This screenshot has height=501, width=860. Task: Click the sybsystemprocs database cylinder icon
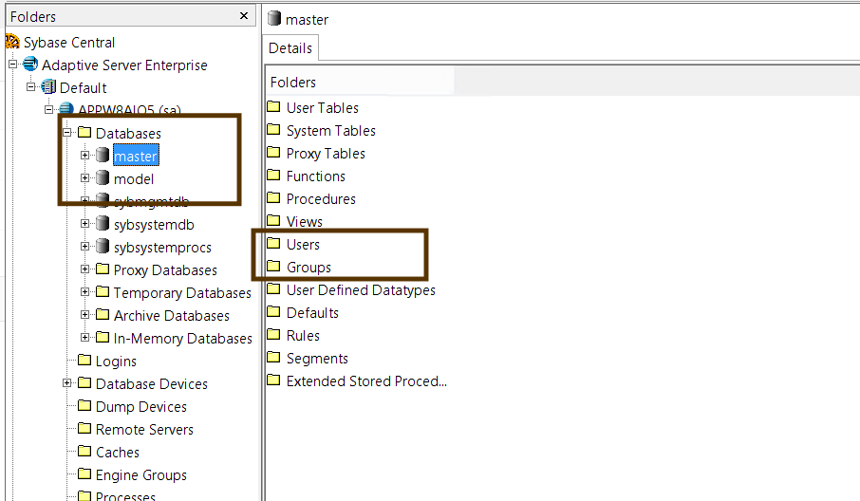pos(103,246)
